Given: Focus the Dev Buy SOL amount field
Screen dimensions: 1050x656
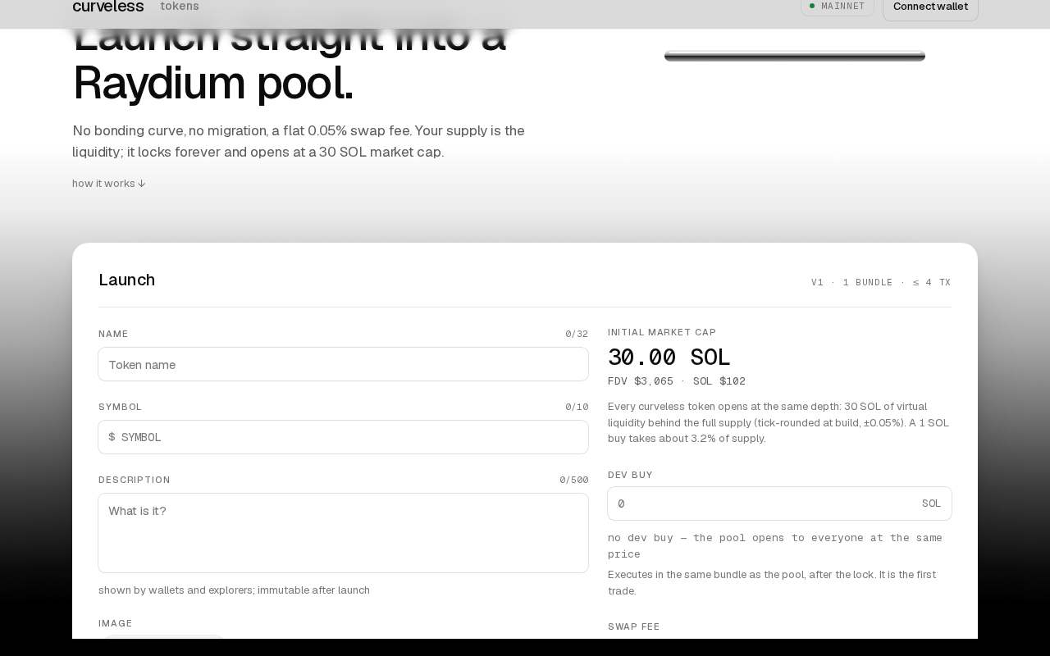Looking at the screenshot, I should coord(779,503).
